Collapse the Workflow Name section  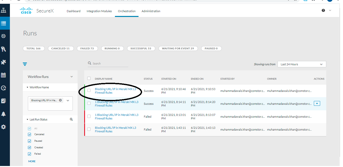28,87
